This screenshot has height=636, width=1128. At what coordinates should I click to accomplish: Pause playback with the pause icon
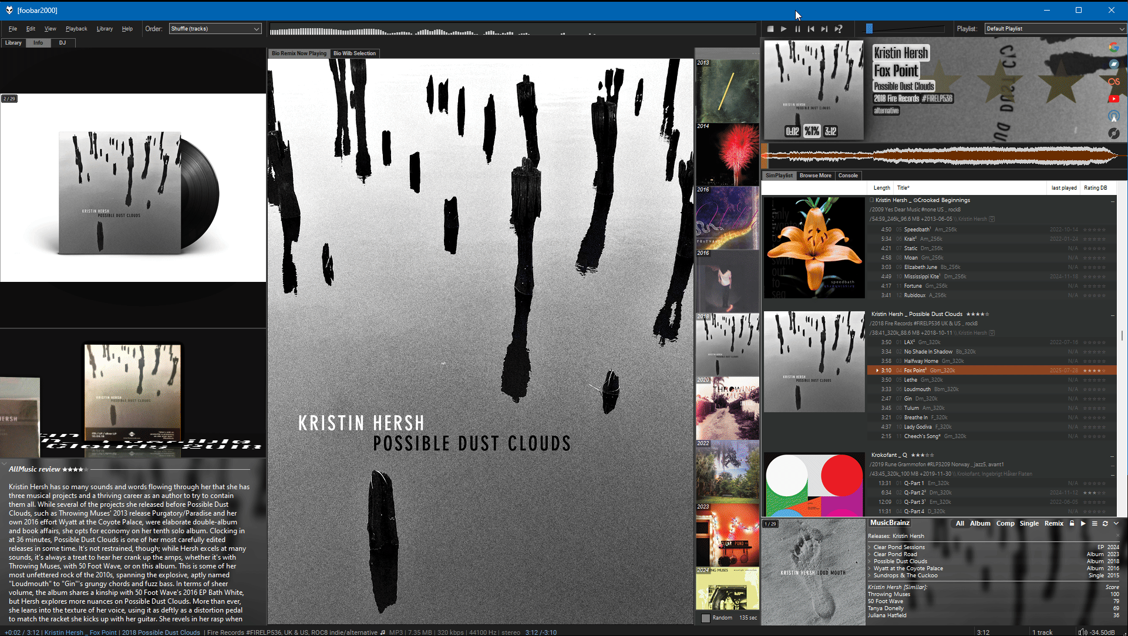(x=797, y=28)
